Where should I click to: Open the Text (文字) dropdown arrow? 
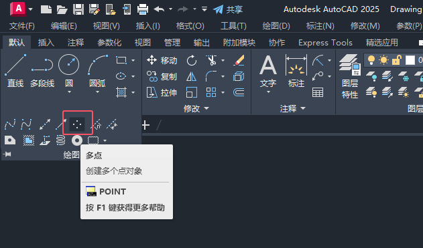coord(268,92)
